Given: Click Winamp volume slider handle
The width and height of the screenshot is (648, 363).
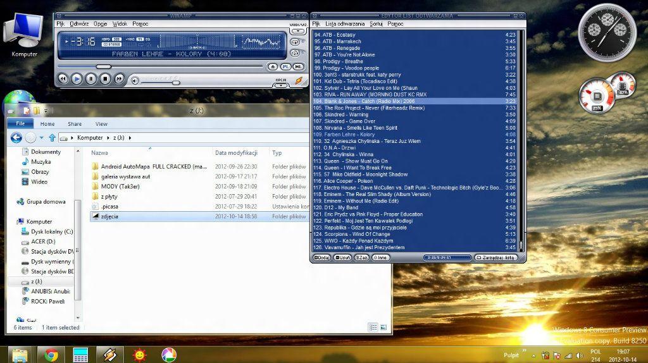Looking at the screenshot, I should pyautogui.click(x=176, y=83).
